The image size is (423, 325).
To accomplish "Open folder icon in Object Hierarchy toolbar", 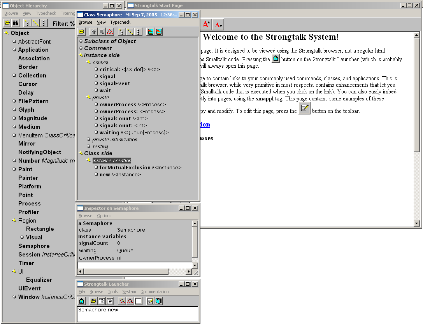I will coord(7,23).
